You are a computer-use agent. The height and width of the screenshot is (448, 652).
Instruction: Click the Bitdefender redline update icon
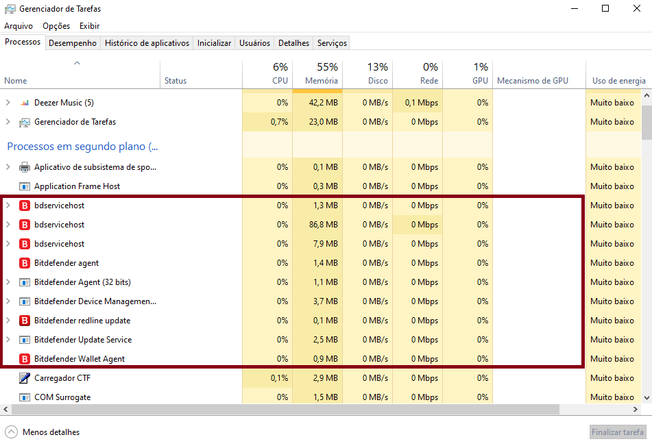coord(25,321)
